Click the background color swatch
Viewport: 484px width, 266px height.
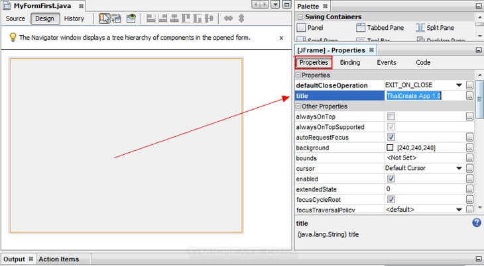390,148
